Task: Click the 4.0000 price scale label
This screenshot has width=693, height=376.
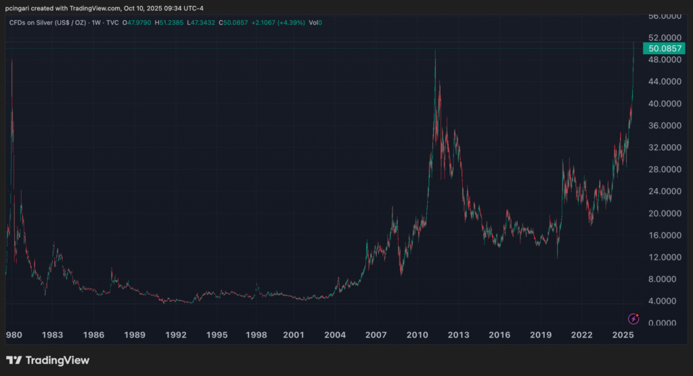Action: tap(665, 301)
